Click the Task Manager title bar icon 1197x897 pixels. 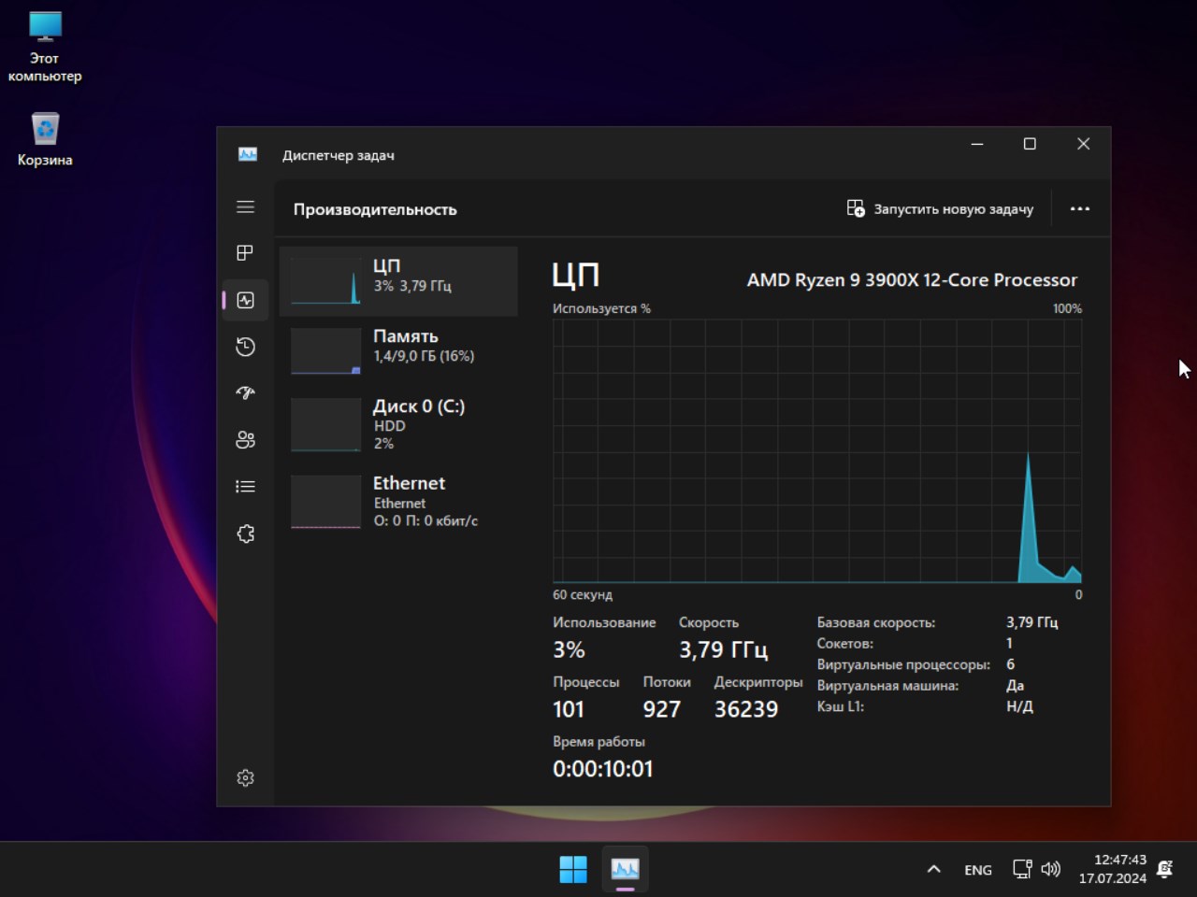(x=248, y=154)
